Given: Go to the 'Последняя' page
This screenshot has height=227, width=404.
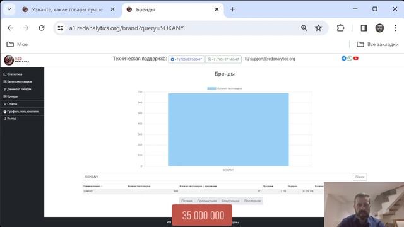Looking at the screenshot, I should 252,201.
